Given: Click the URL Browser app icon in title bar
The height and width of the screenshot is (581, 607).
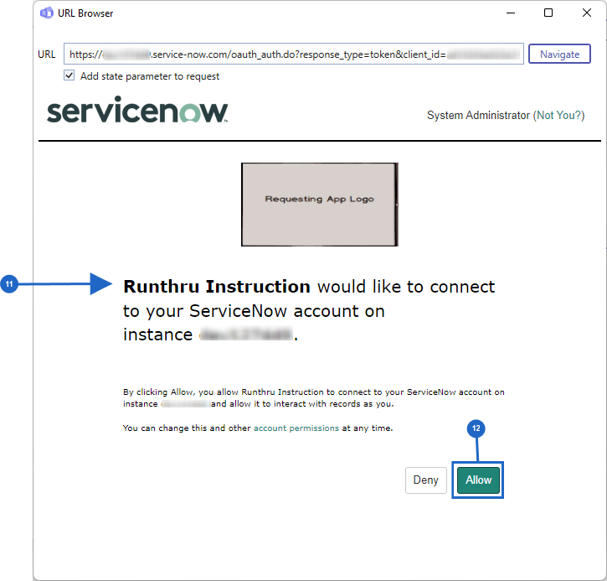Looking at the screenshot, I should point(46,13).
